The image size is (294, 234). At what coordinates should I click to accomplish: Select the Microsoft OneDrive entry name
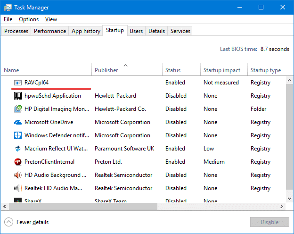(49, 122)
